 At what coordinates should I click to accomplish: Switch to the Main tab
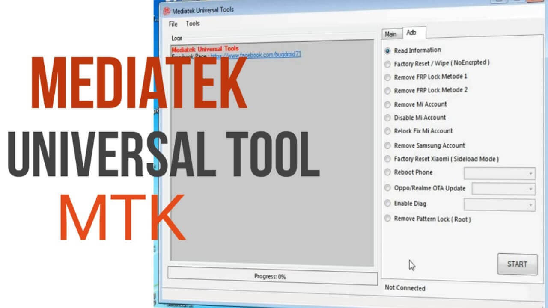point(391,34)
